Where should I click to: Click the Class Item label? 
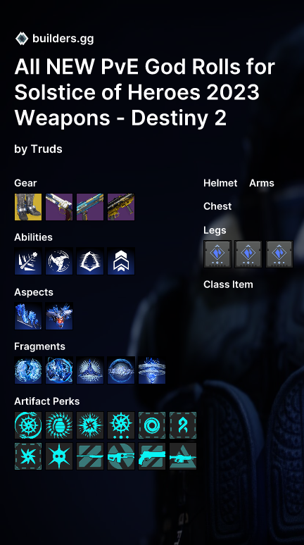[x=228, y=284]
